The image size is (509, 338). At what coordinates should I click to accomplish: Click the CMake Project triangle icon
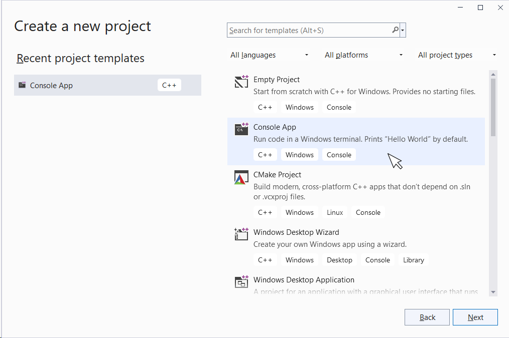241,177
